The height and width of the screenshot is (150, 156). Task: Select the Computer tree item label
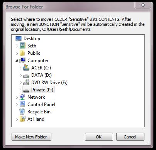[x=38, y=61]
